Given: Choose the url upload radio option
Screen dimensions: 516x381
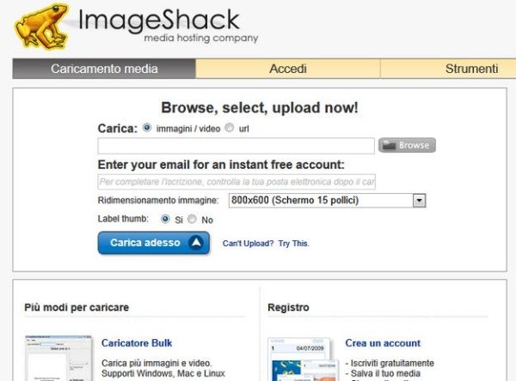Looking at the screenshot, I should click(229, 128).
